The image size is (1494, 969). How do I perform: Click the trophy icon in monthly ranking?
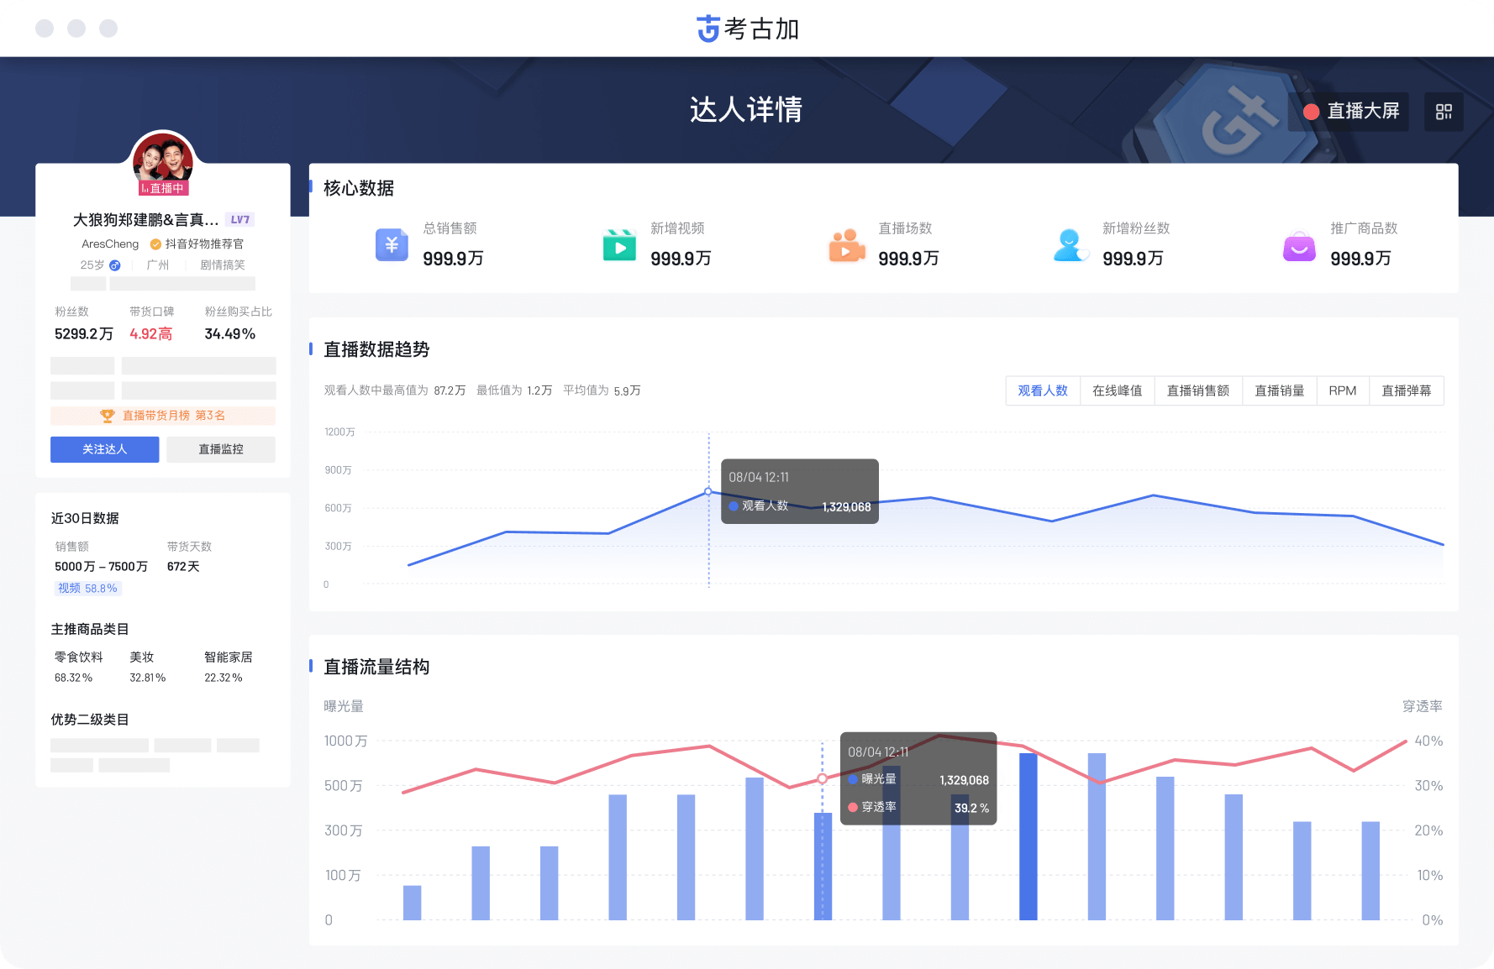tap(108, 416)
